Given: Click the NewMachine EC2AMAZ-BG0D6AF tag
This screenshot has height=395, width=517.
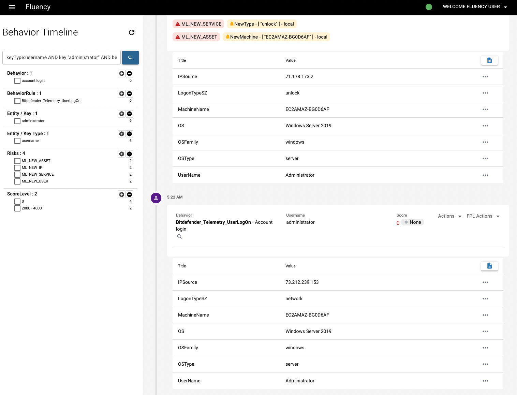Looking at the screenshot, I should 276,37.
